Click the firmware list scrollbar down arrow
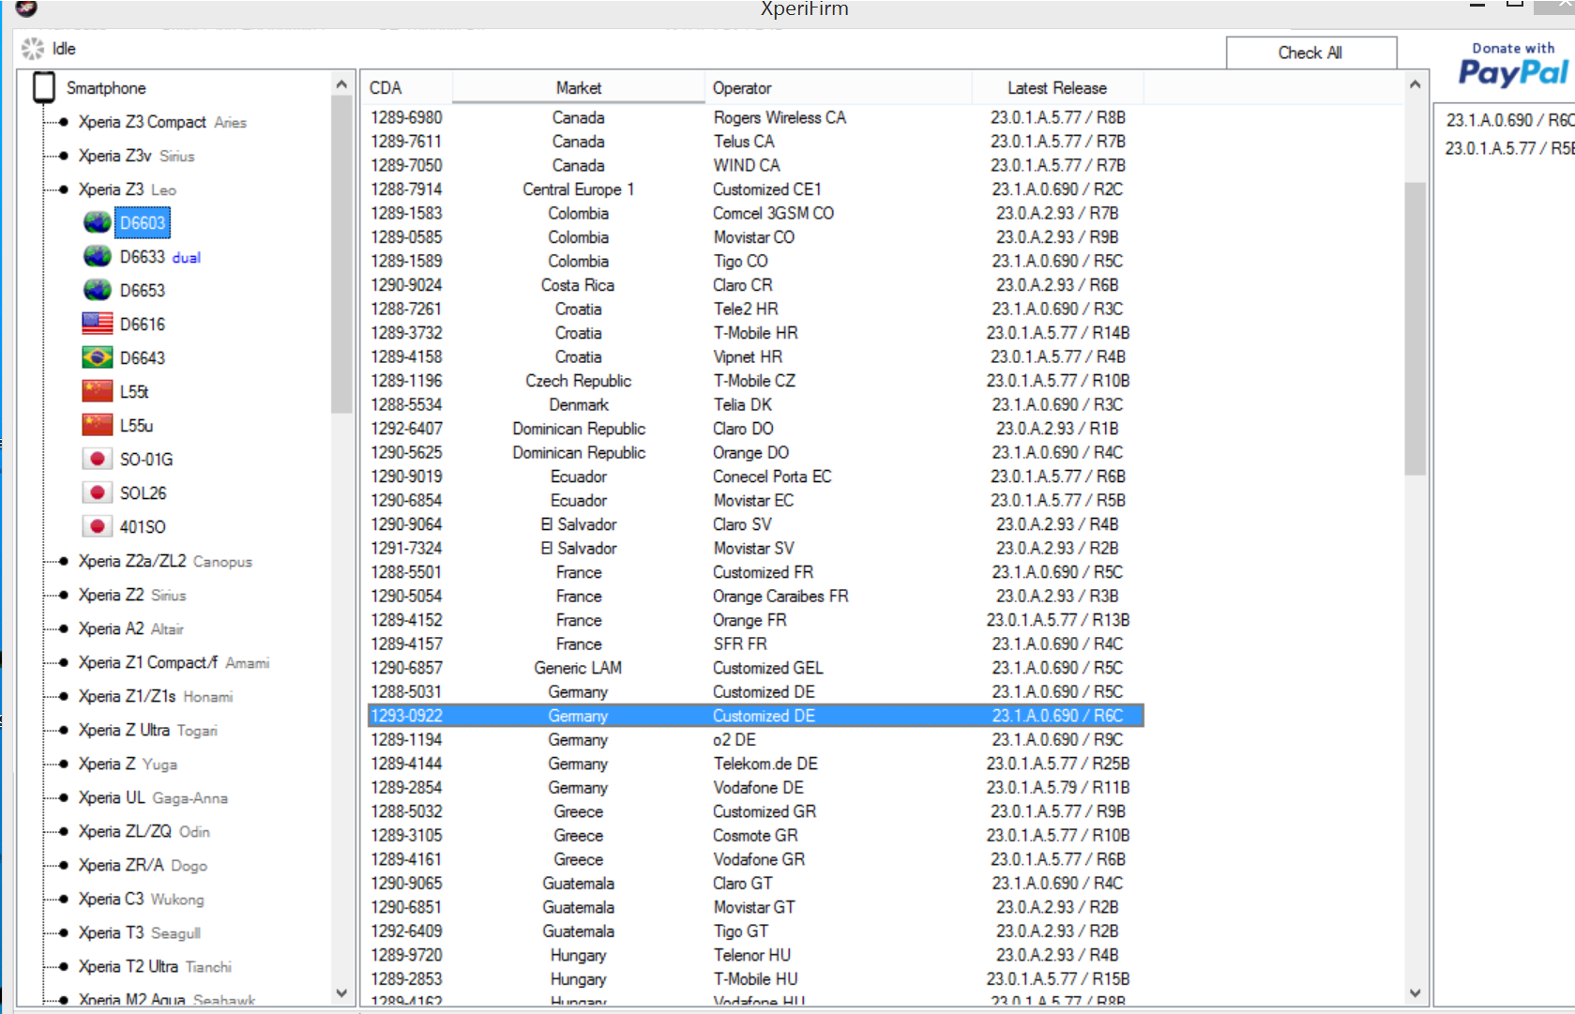The width and height of the screenshot is (1575, 1014). pos(1415,993)
